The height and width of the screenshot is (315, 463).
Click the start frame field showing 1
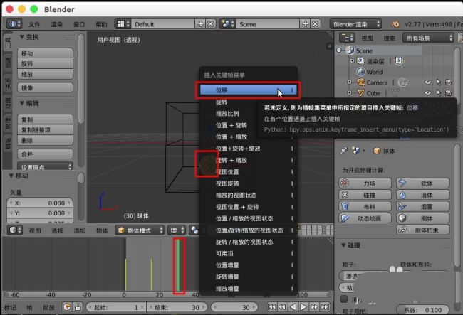tap(116, 307)
